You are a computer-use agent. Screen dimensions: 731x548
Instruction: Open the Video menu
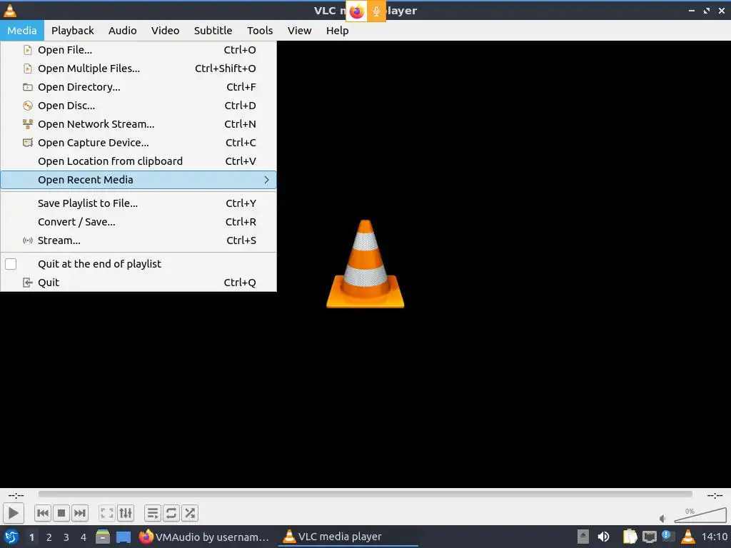pyautogui.click(x=165, y=30)
